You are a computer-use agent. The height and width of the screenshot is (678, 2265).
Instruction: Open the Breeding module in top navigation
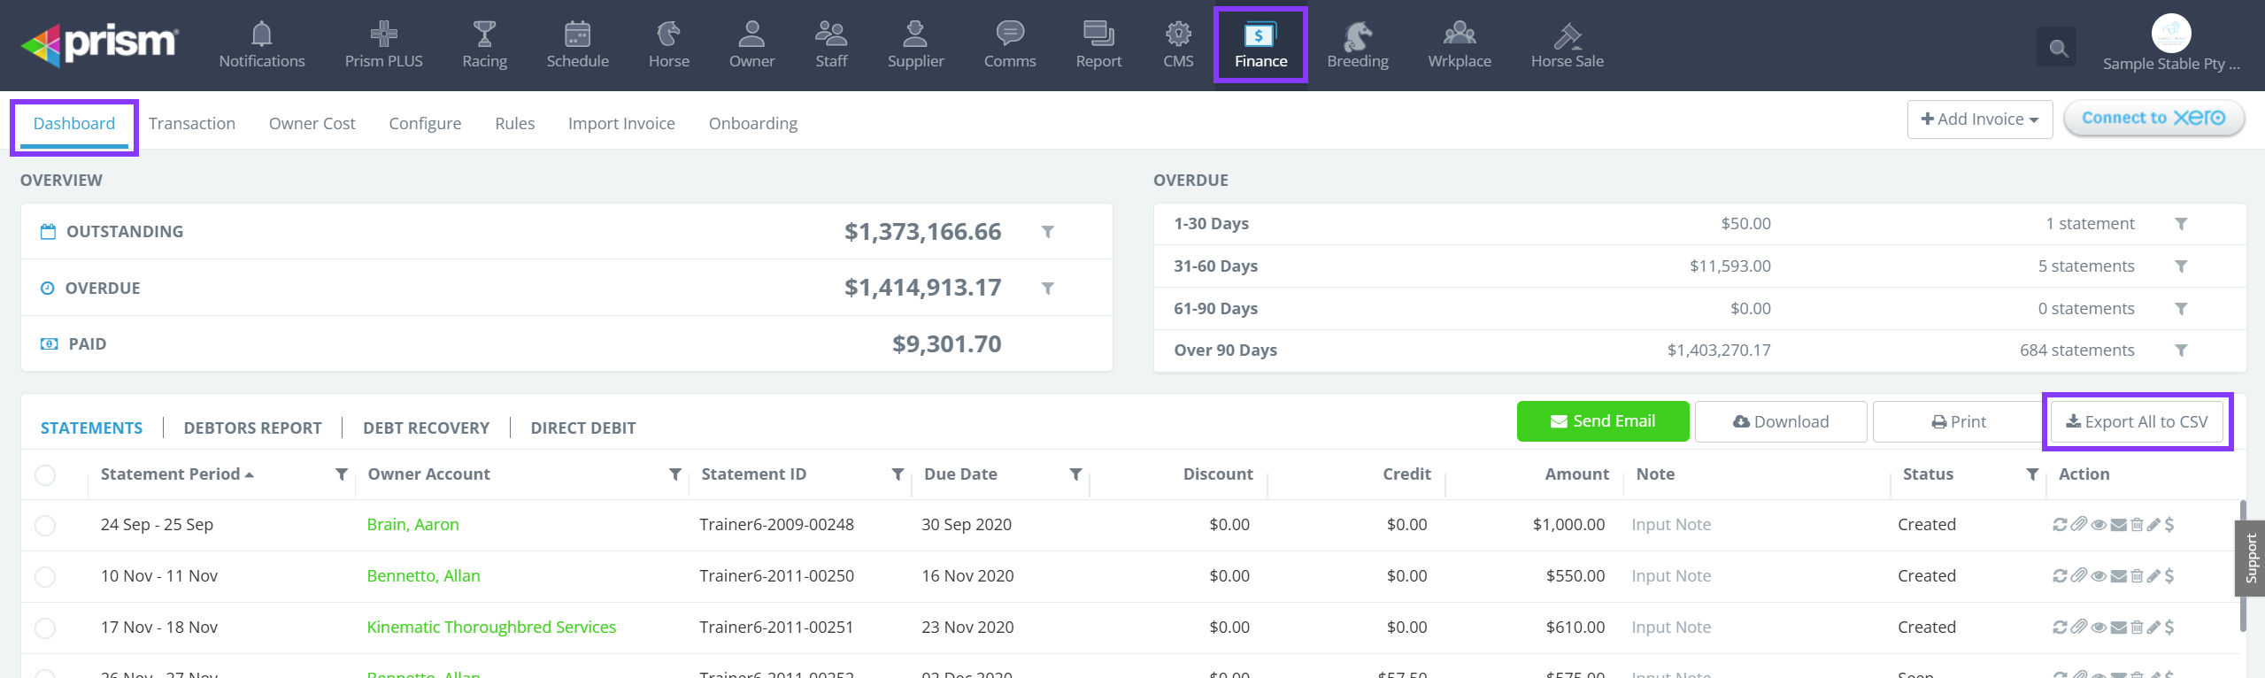click(1357, 44)
